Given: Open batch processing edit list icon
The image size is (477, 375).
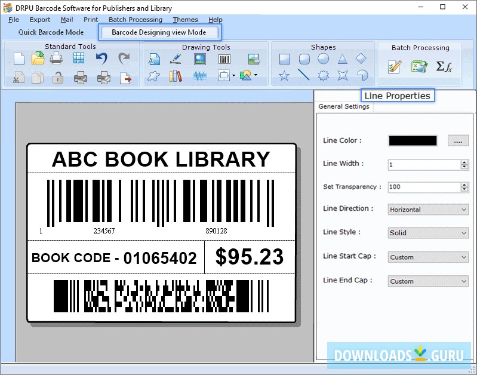Looking at the screenshot, I should [x=395, y=67].
